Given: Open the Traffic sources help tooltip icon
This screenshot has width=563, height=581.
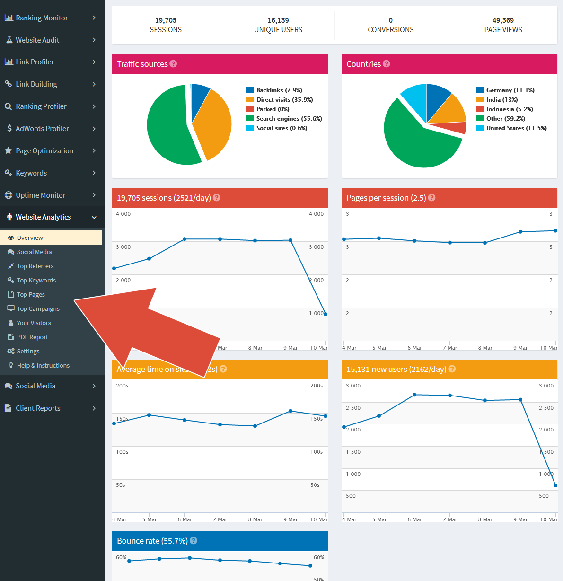Looking at the screenshot, I should [174, 63].
